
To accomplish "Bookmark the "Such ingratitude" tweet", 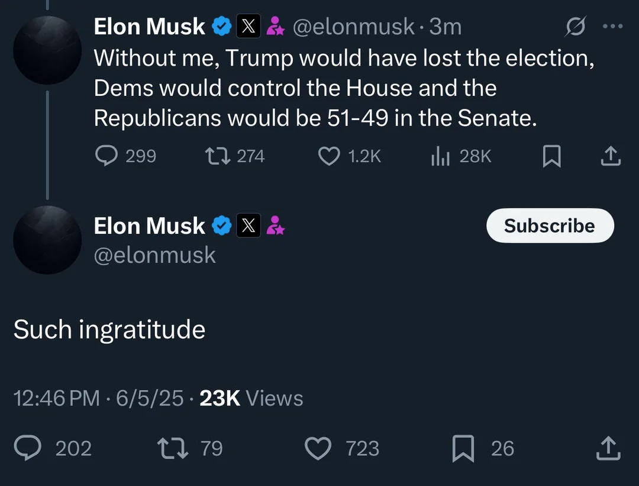I will click(463, 448).
